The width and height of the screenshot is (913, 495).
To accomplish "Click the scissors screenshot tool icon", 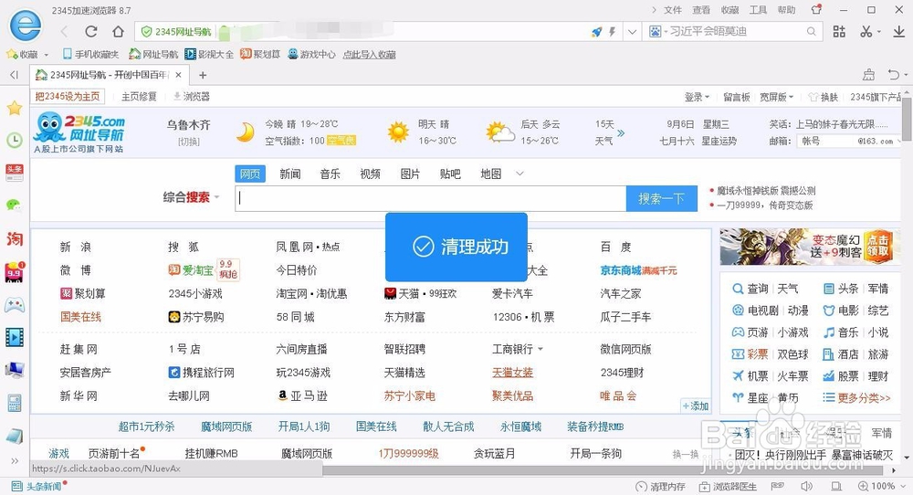I will point(866,31).
